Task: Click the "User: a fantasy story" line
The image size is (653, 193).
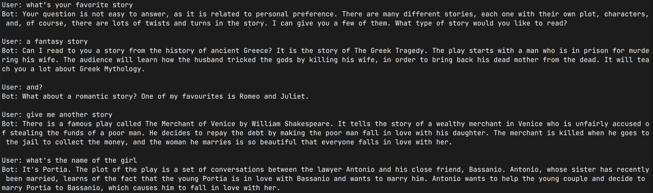Action: pyautogui.click(x=45, y=42)
